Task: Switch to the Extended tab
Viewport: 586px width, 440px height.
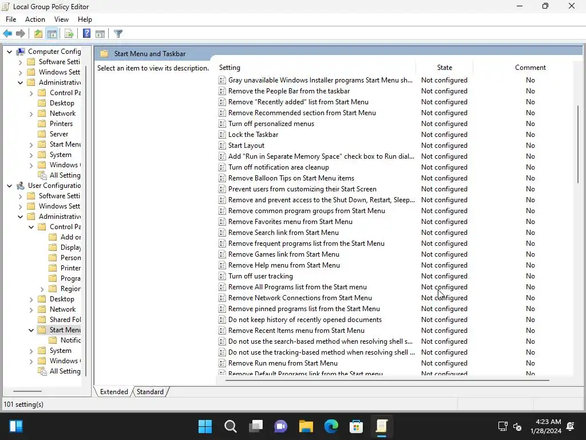Action: click(114, 392)
